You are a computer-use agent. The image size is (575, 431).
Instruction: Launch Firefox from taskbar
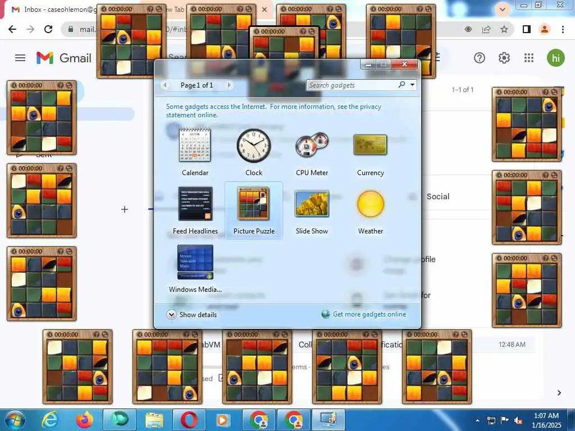click(x=84, y=420)
